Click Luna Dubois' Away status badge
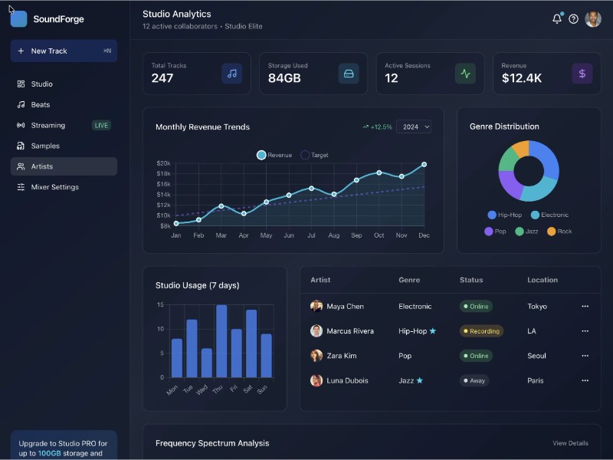Viewport: 613px width, 460px height. pos(474,380)
